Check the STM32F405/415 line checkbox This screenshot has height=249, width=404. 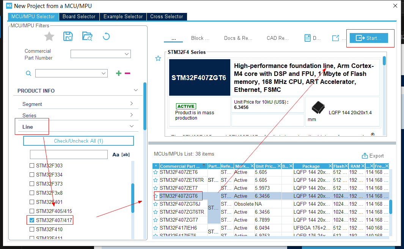coord(32,211)
